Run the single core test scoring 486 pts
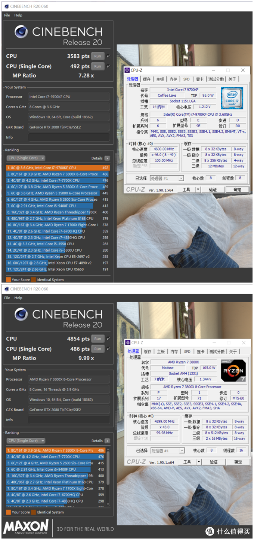The image size is (254, 540). [97, 349]
